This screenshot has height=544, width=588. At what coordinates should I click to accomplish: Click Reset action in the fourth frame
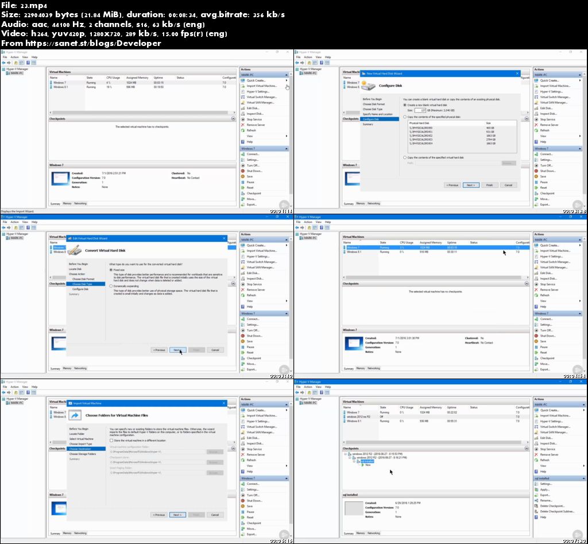pos(543,352)
